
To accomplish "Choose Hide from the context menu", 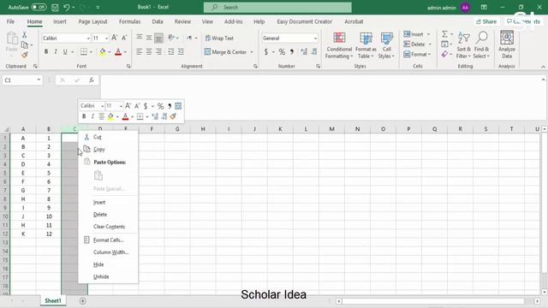I will pyautogui.click(x=109, y=264).
